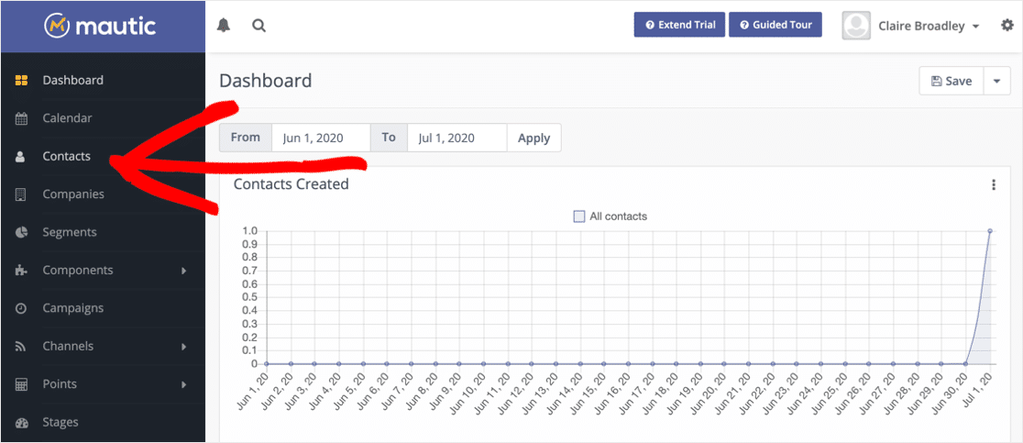Click the Segments pie chart icon
Viewport: 1023px width, 443px height.
click(x=21, y=233)
